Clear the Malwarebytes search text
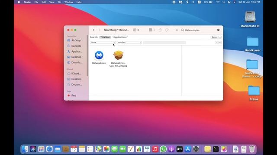Screen dimensions: 277x155 218,30
